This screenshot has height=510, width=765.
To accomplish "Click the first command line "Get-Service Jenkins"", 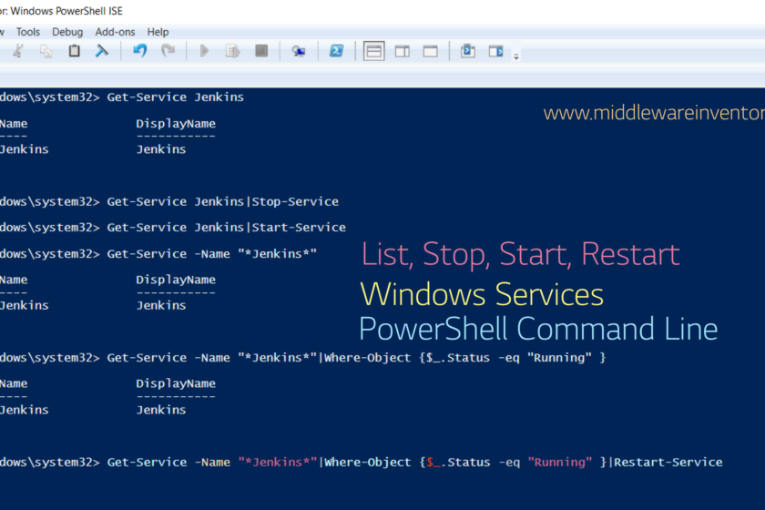I will pyautogui.click(x=176, y=97).
